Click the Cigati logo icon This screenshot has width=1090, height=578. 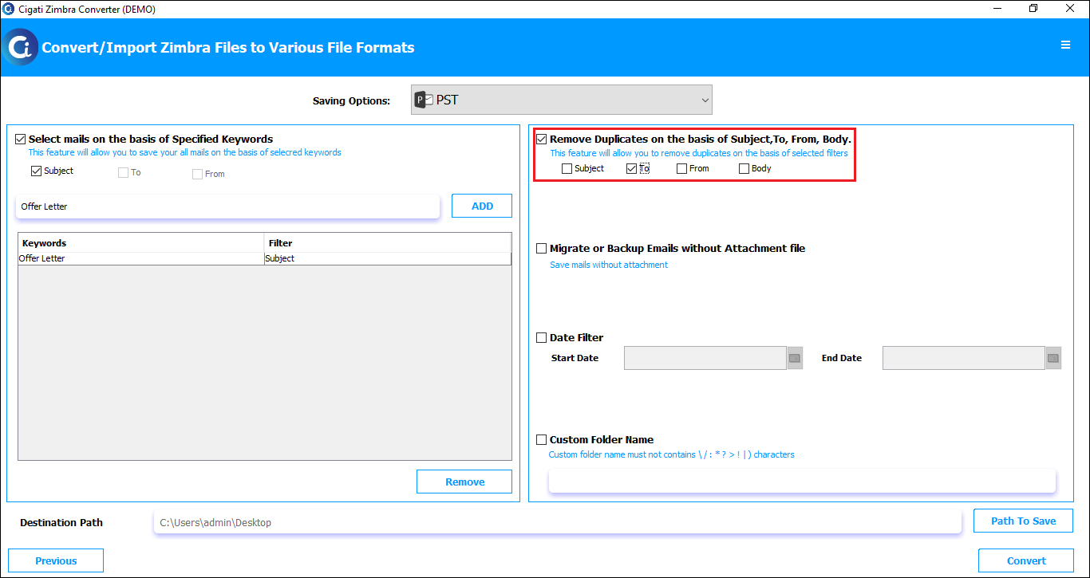[20, 47]
